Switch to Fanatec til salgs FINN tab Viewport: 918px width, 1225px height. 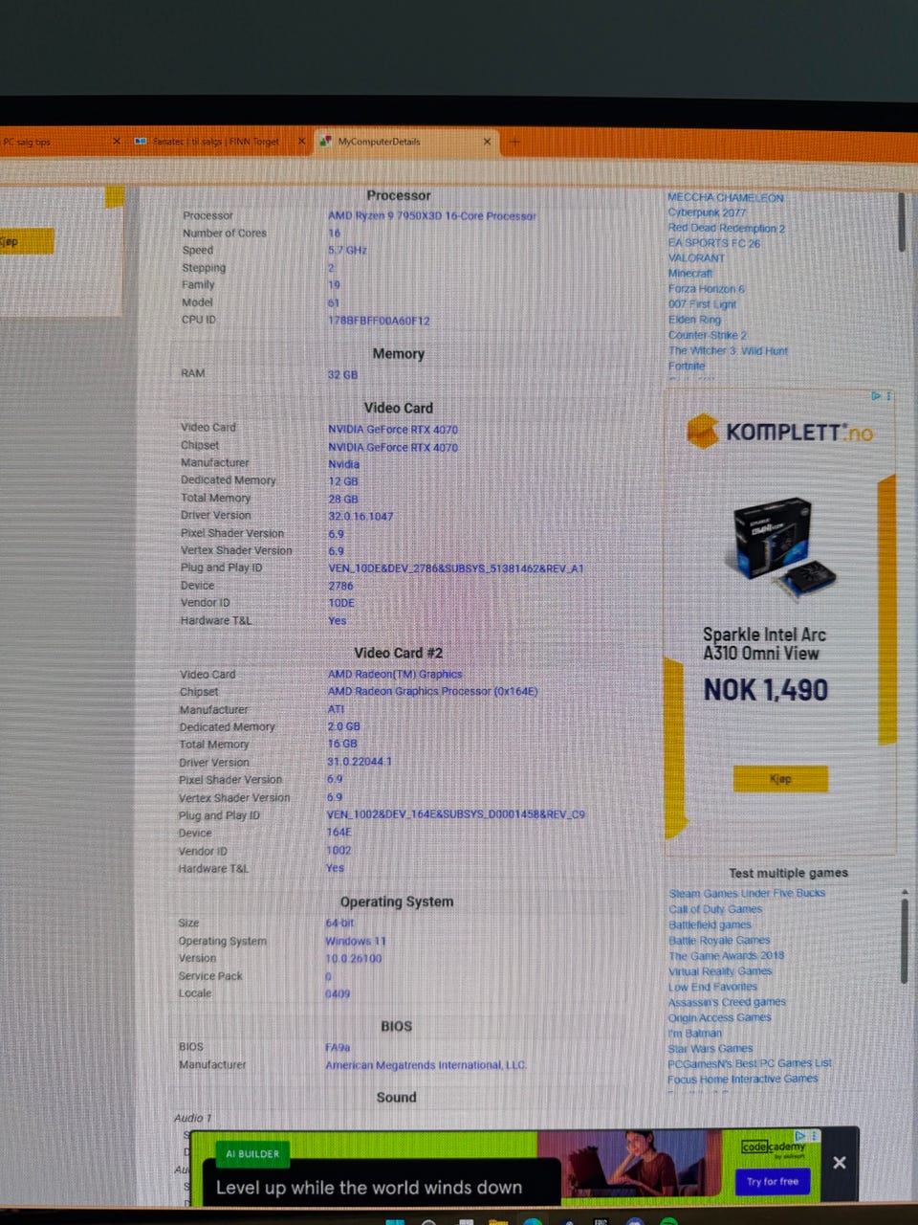(220, 142)
